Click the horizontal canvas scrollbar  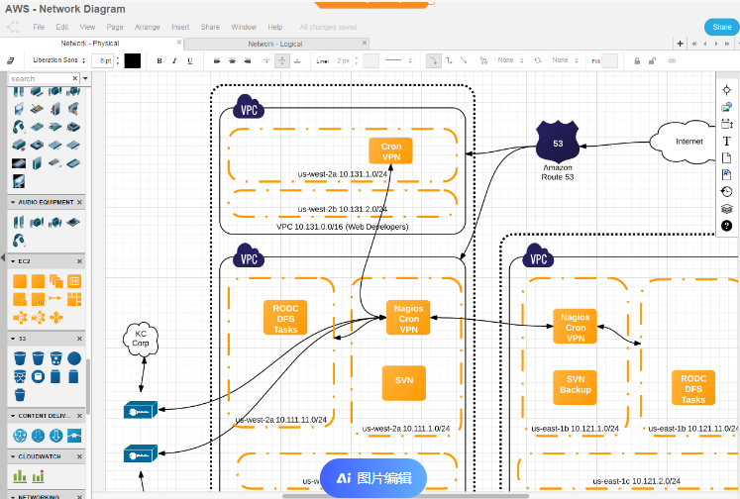pos(406,496)
